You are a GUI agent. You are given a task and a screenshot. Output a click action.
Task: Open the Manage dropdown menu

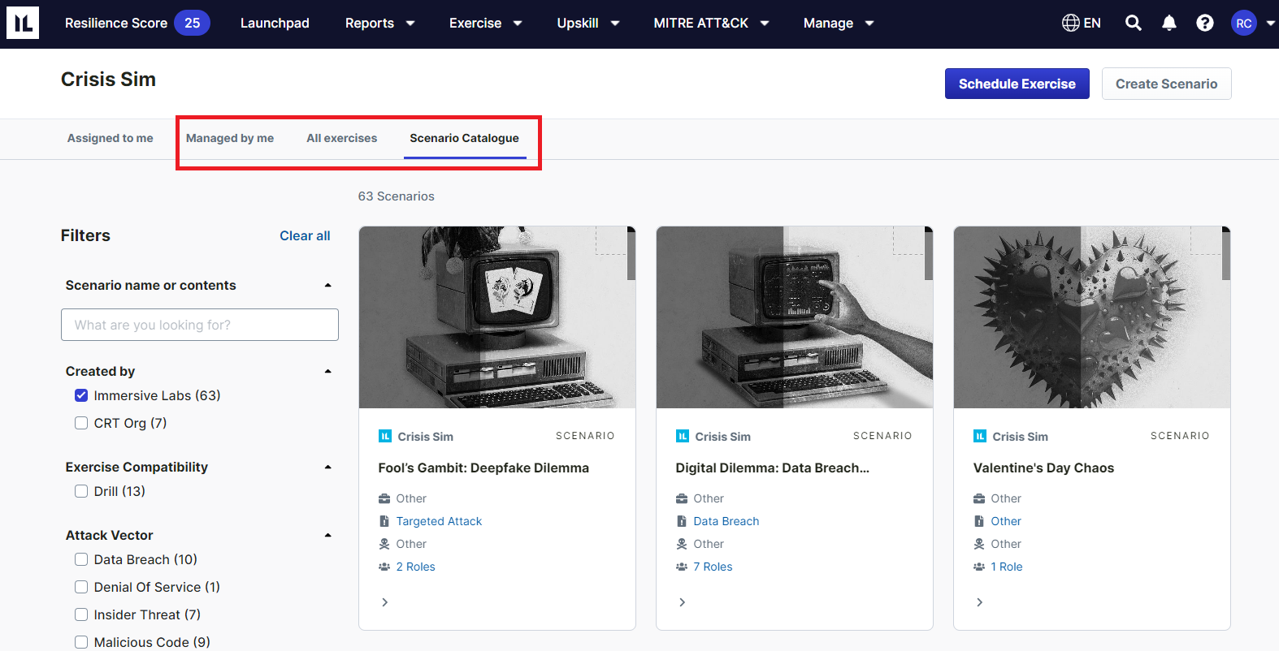[x=839, y=23]
